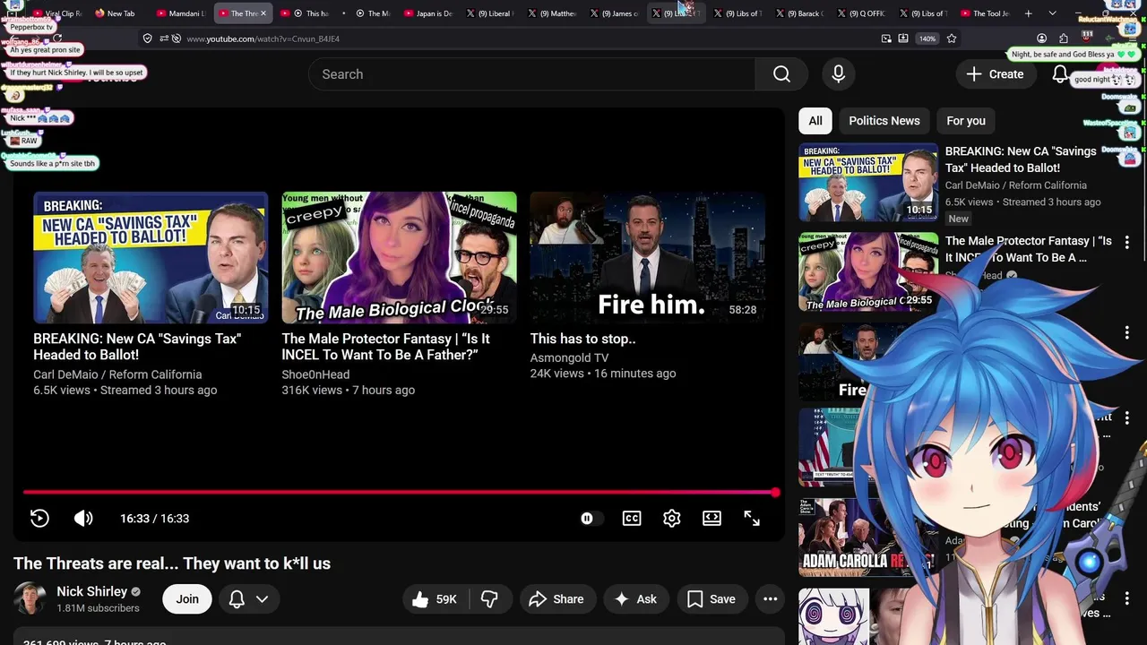Toggle closed captions

pyautogui.click(x=632, y=519)
